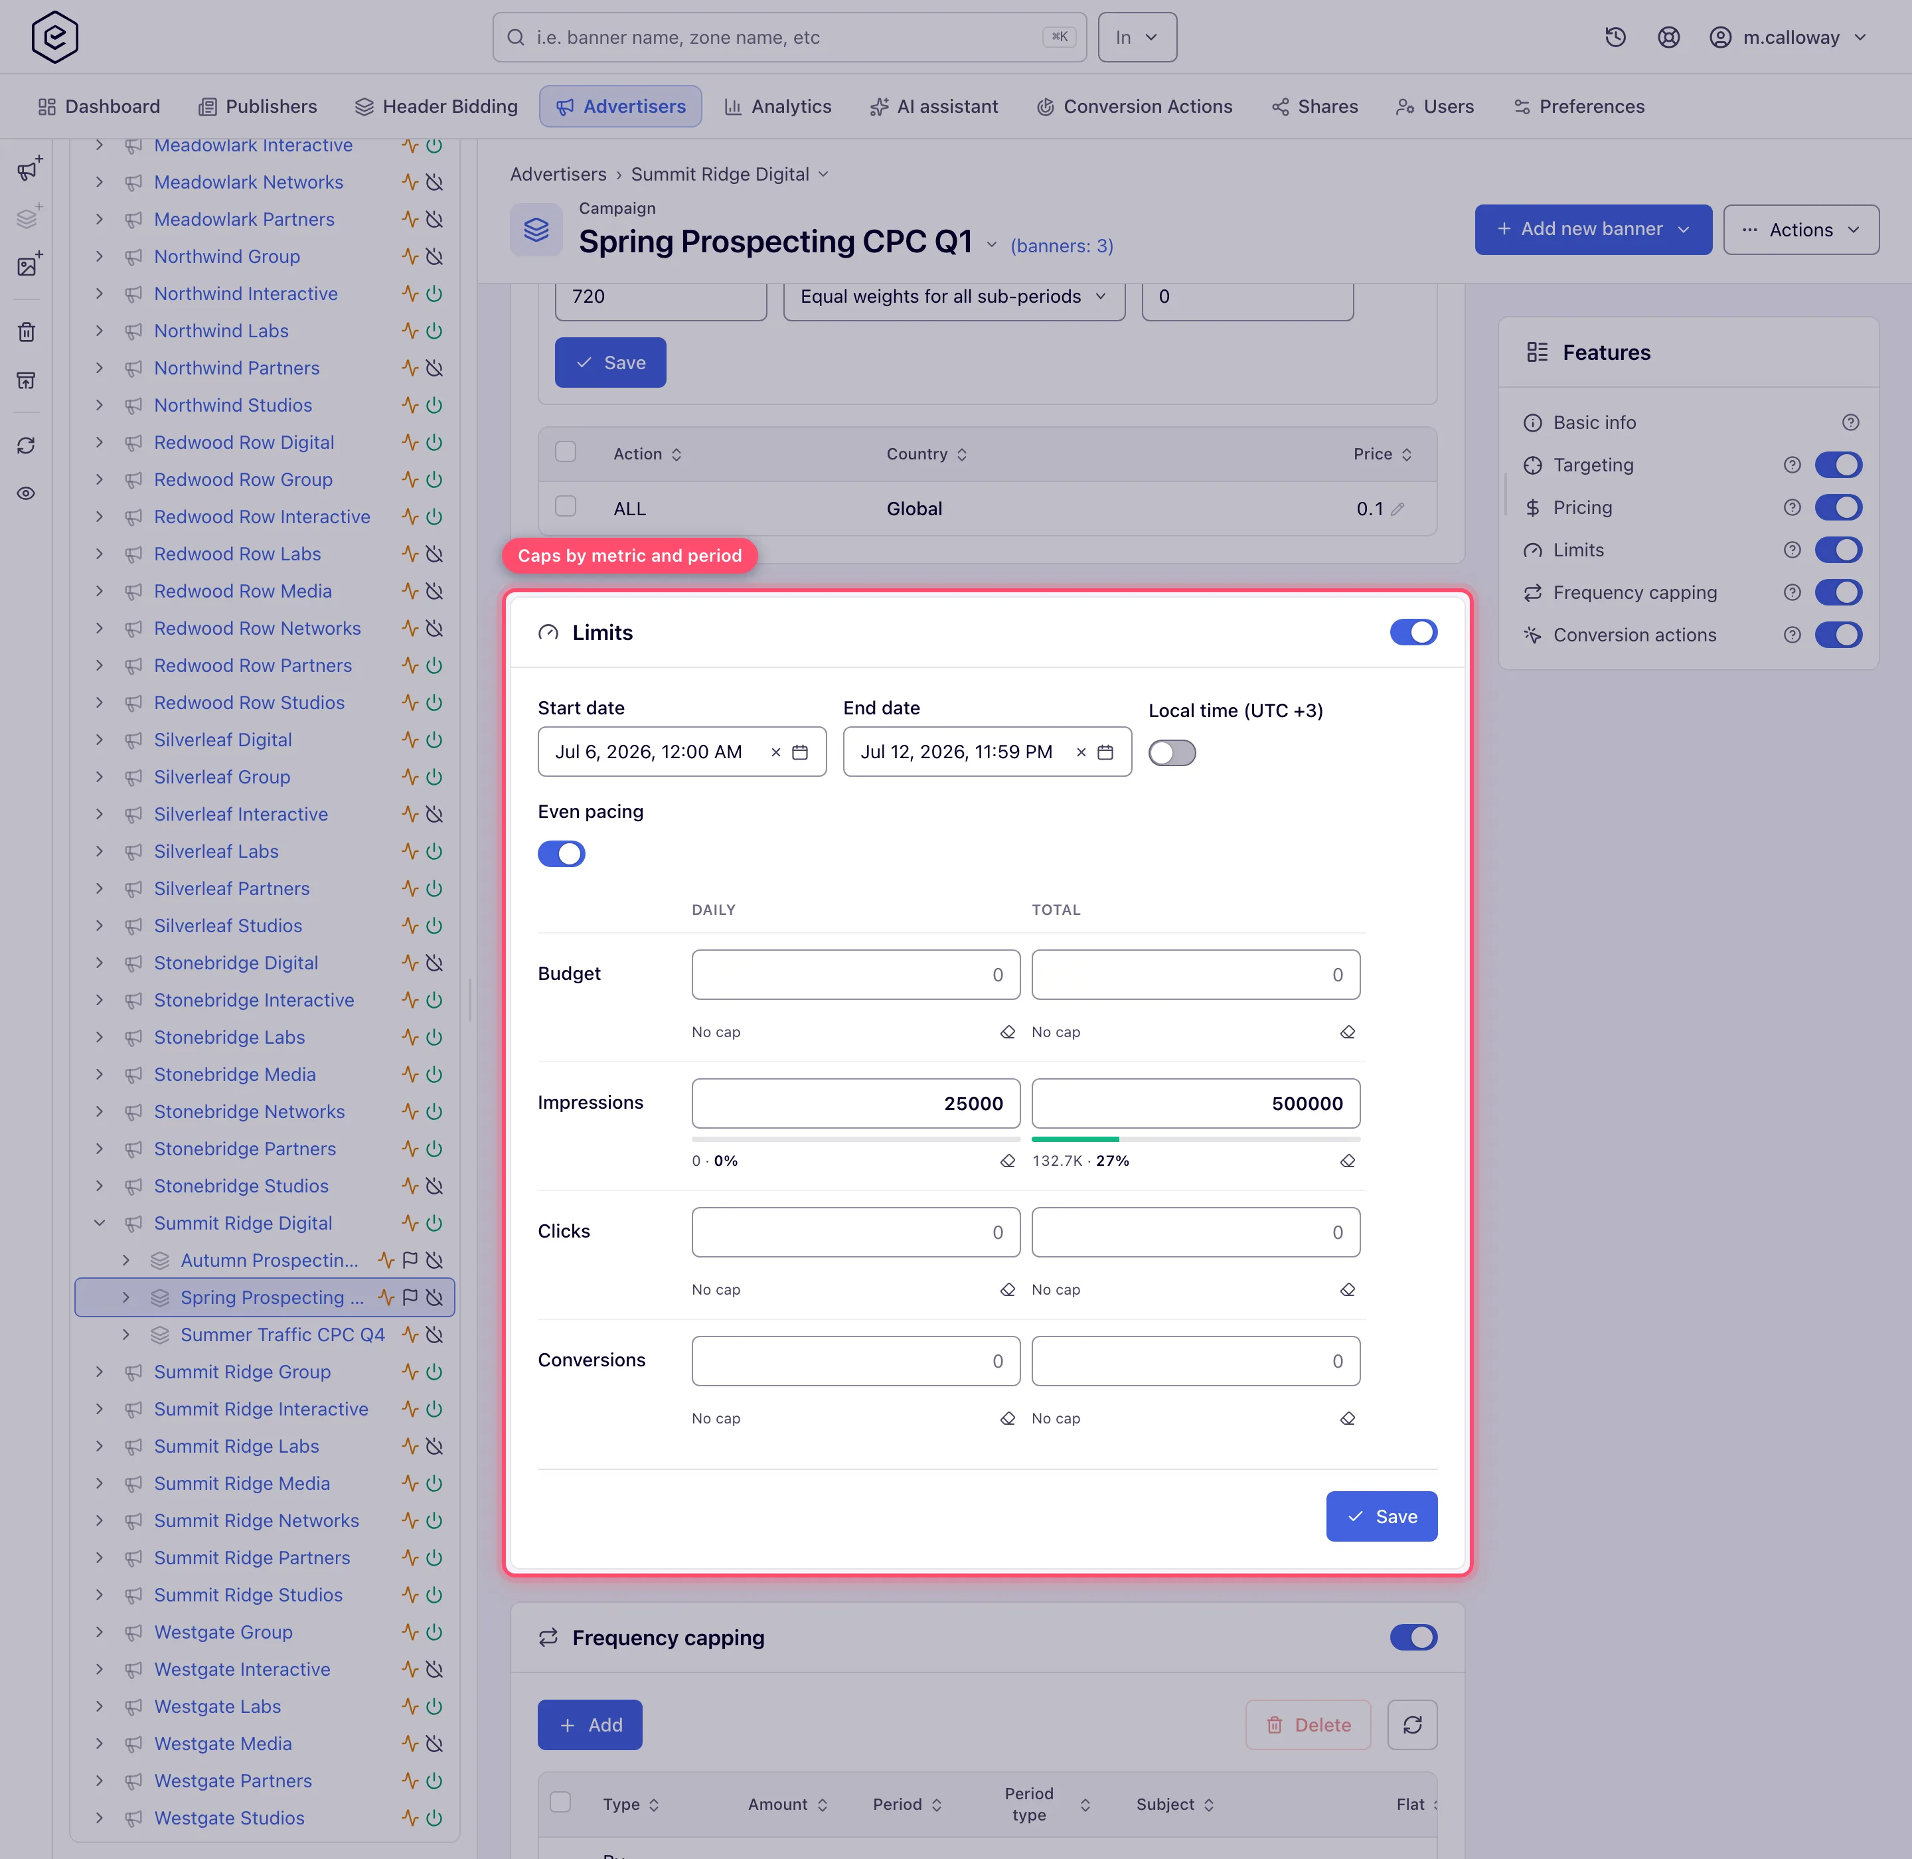The width and height of the screenshot is (1912, 1859).
Task: Add a frequency capping rule
Action: [x=590, y=1726]
